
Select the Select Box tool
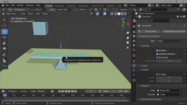[x=5, y=20]
